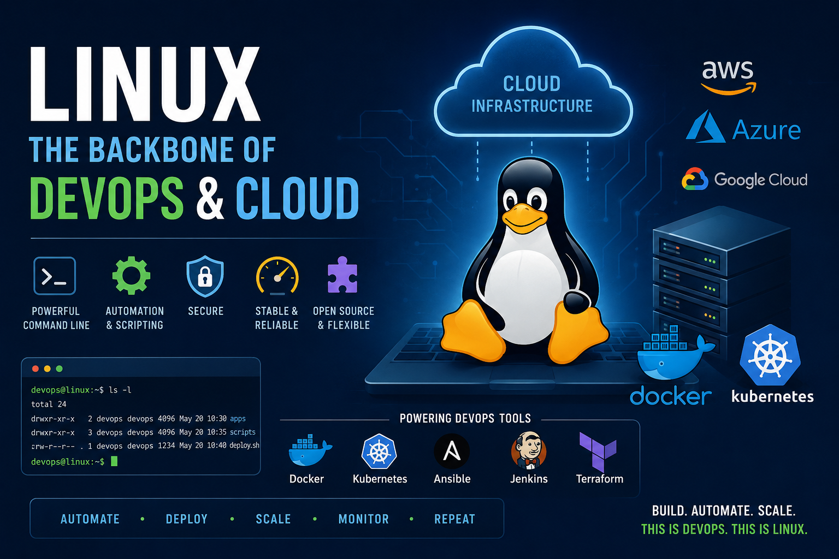Select the Google Cloud logo
The width and height of the screenshot is (839, 559).
point(745,179)
